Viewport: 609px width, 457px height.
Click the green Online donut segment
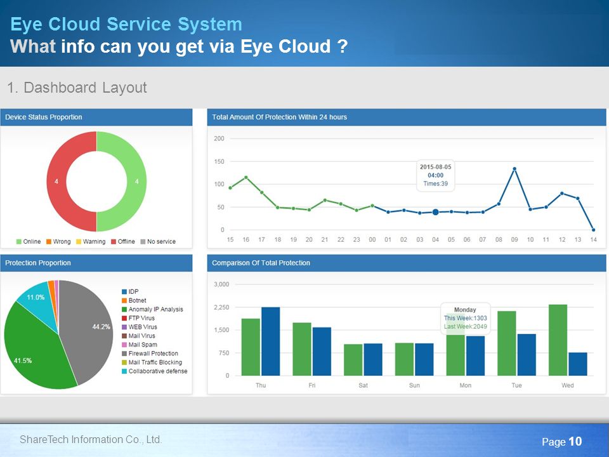tap(137, 182)
